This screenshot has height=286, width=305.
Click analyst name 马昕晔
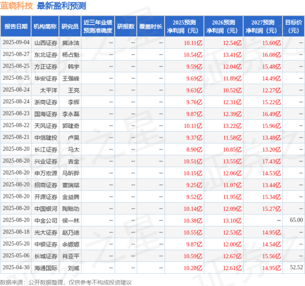pos(70,173)
